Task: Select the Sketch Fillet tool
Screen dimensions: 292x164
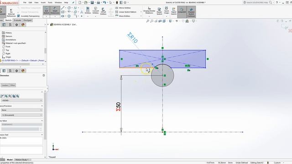Action: coord(75,16)
